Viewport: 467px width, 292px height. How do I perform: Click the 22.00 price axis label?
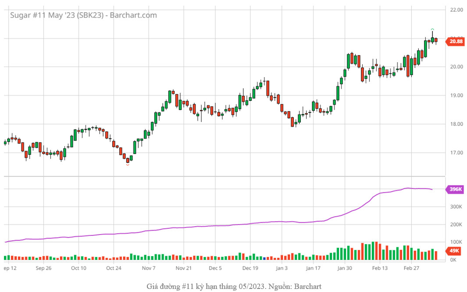click(456, 10)
